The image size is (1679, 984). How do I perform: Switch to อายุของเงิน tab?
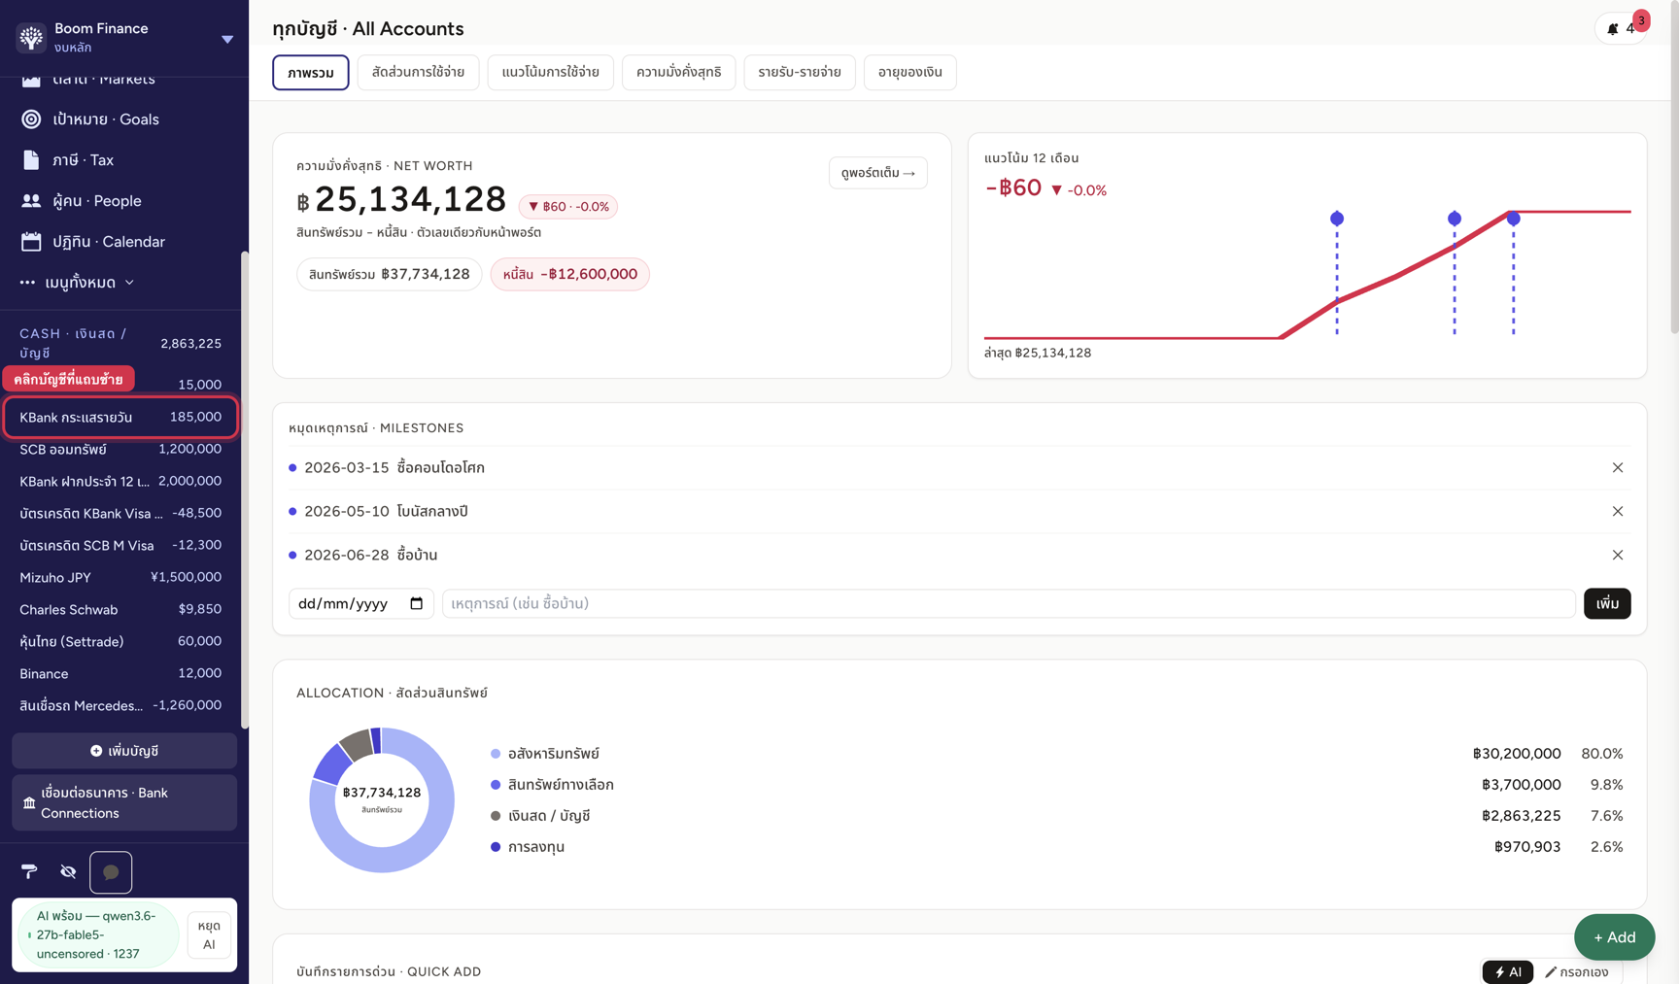[x=909, y=72]
